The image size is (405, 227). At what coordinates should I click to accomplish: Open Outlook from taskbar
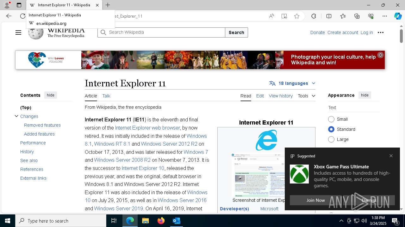(x=177, y=221)
